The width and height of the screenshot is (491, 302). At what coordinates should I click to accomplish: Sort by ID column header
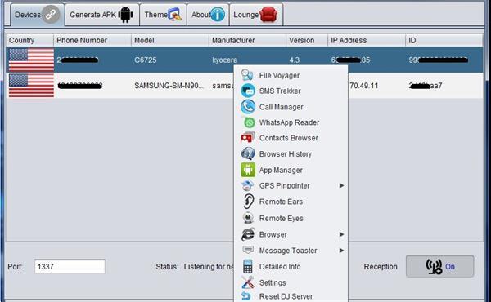(444, 40)
